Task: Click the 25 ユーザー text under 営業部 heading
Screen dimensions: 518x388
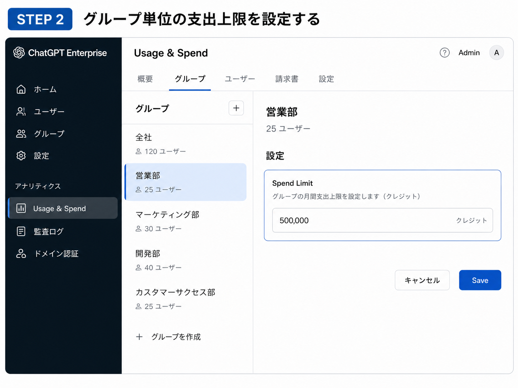Action: pyautogui.click(x=288, y=129)
